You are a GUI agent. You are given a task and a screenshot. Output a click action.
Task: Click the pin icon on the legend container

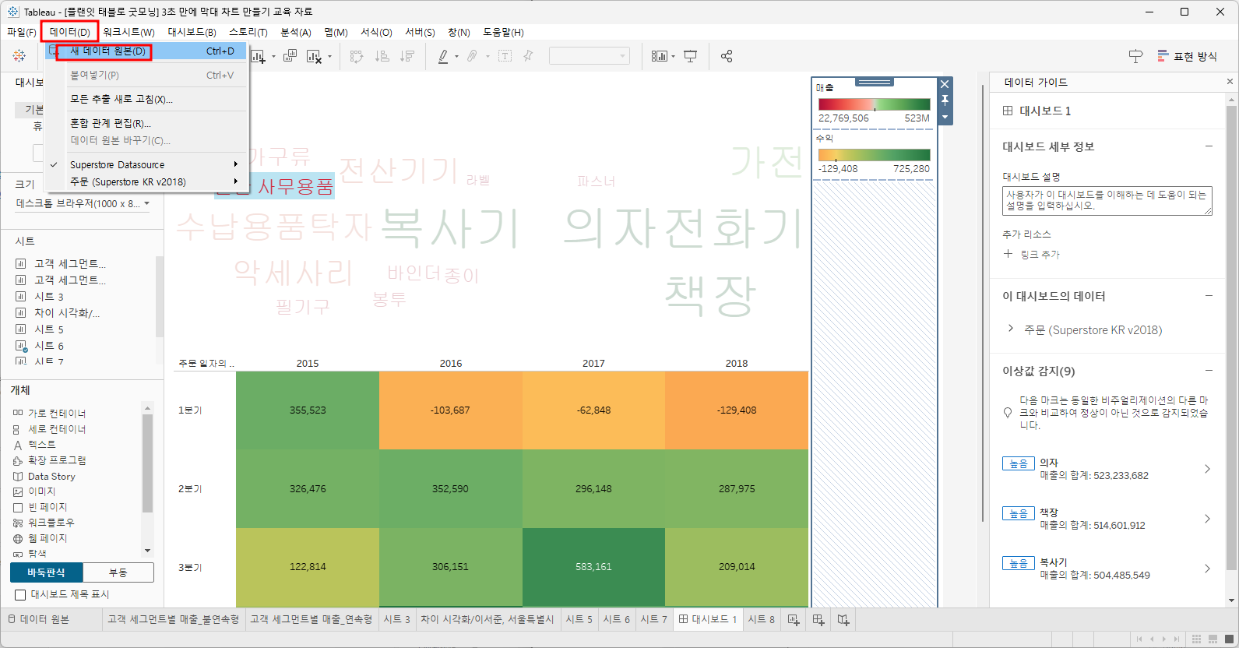[x=945, y=100]
